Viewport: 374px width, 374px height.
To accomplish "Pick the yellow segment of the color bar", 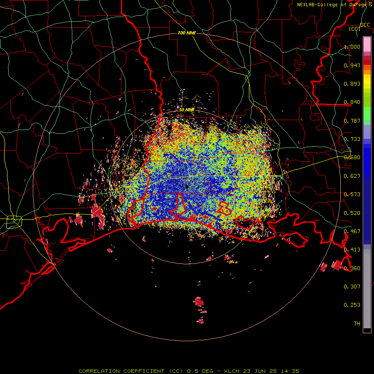I will [x=367, y=81].
